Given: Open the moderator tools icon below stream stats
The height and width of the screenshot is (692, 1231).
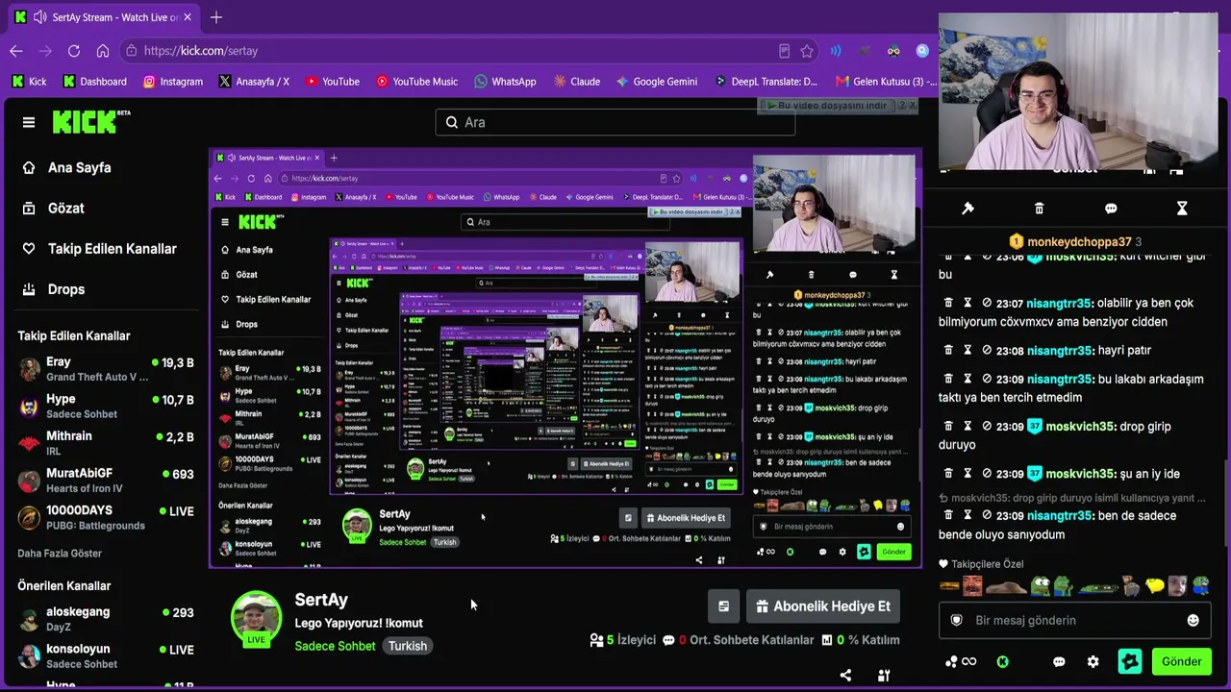Looking at the screenshot, I should click(x=884, y=676).
